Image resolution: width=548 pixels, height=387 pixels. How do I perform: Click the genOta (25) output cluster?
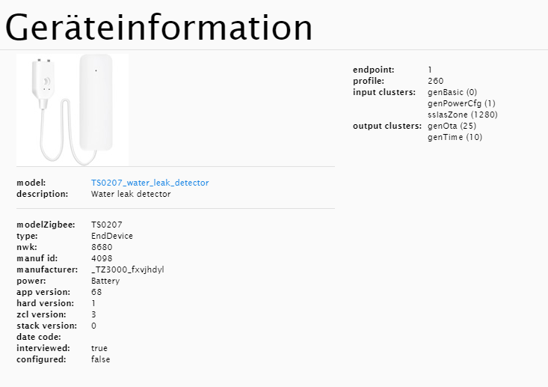(452, 126)
